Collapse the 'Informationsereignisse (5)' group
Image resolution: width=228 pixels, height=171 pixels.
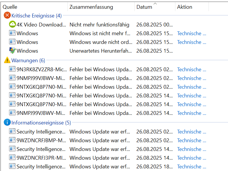(41, 123)
